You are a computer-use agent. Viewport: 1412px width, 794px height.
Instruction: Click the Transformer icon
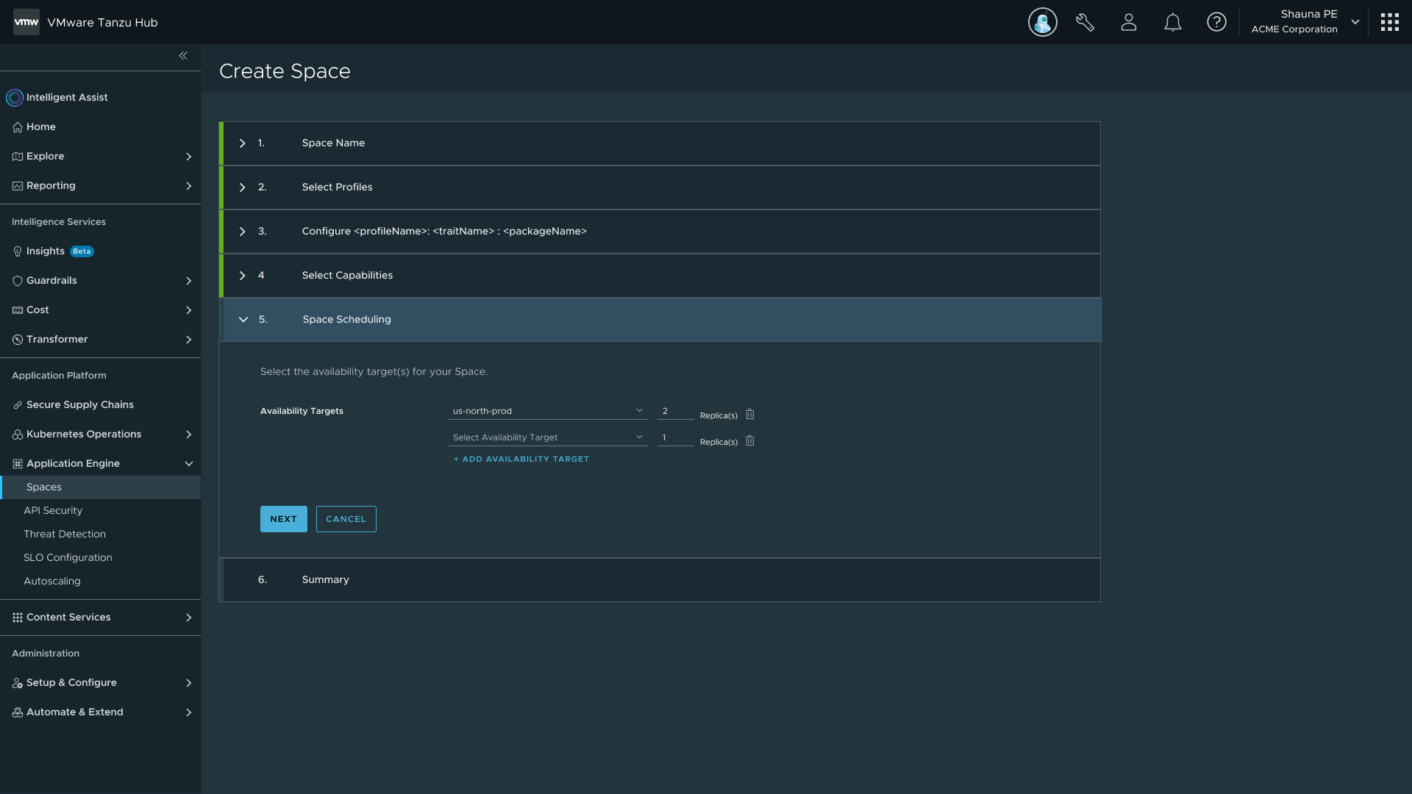[x=18, y=340]
